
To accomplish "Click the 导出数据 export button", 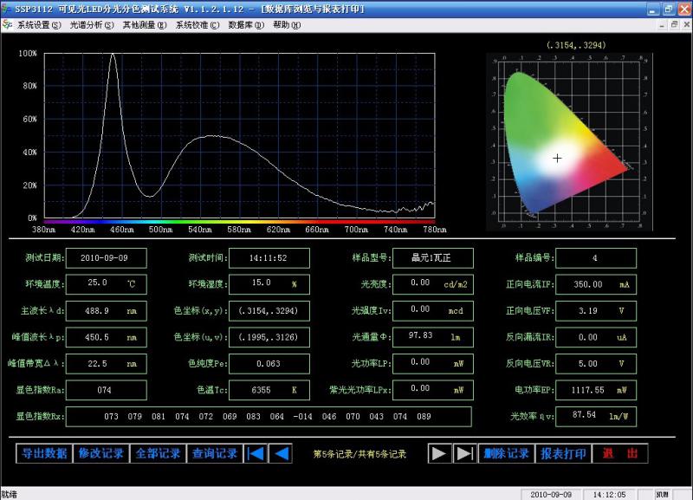I will click(x=44, y=453).
